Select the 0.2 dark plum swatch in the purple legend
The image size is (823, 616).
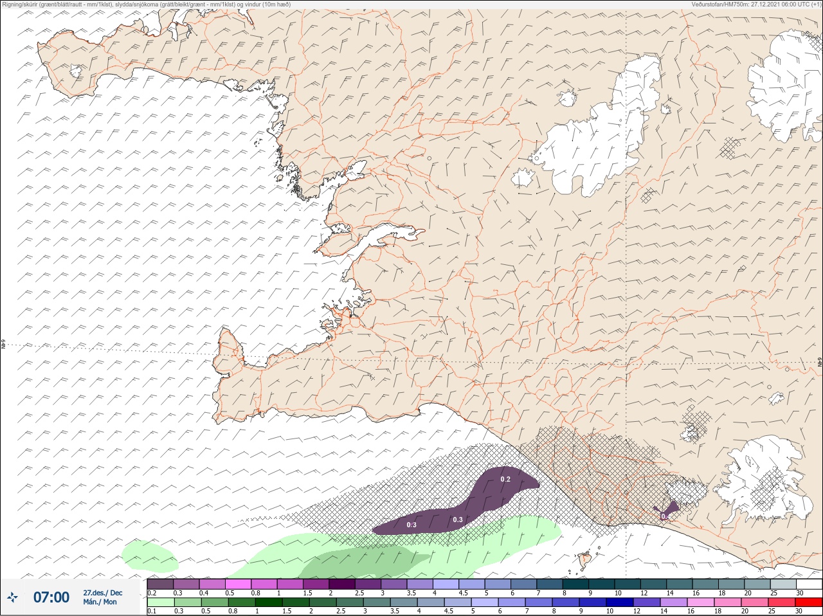point(160,584)
